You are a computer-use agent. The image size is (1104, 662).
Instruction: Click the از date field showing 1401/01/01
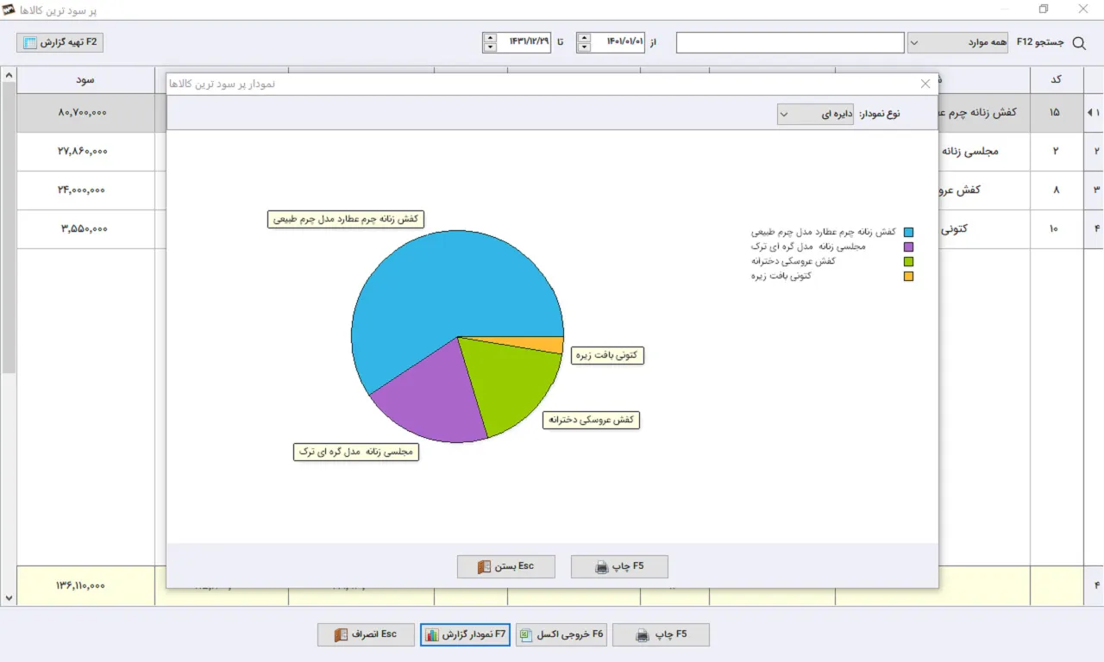618,42
